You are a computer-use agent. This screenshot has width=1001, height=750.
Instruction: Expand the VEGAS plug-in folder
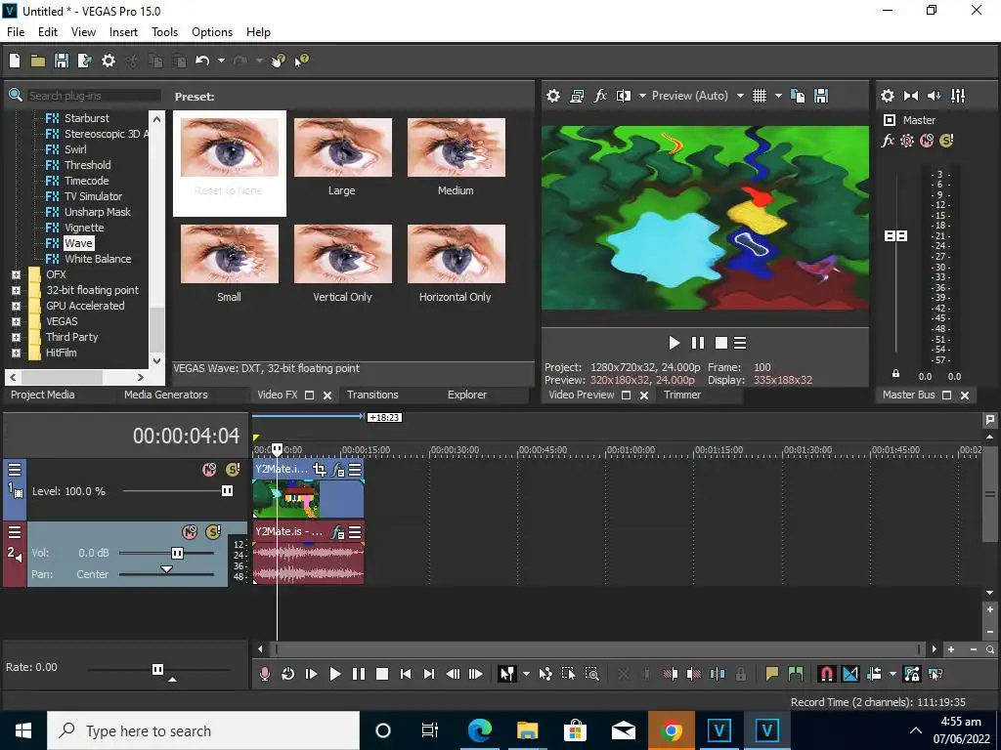16,322
